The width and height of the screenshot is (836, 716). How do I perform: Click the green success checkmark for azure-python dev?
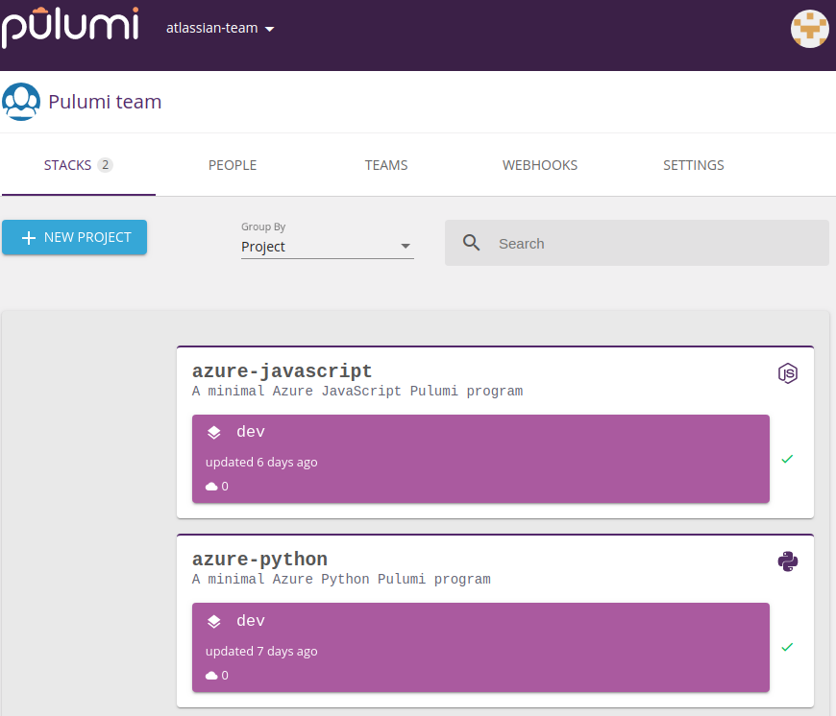click(x=787, y=647)
